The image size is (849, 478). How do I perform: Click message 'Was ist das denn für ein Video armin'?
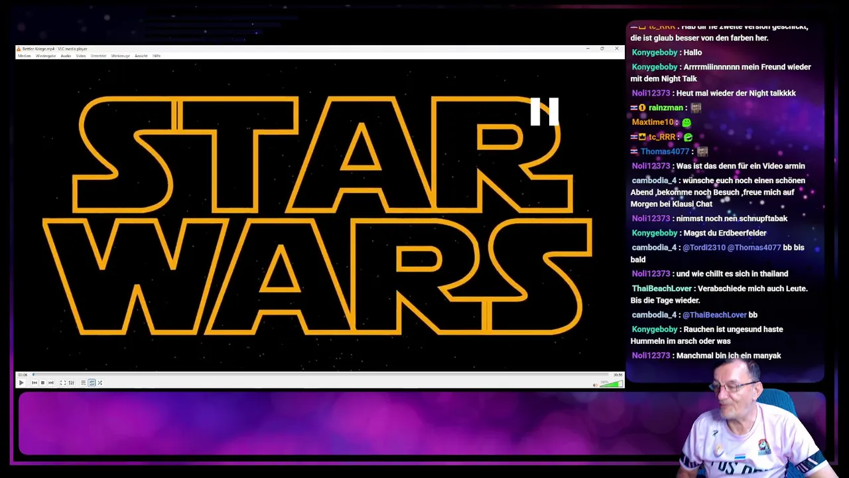(x=740, y=166)
